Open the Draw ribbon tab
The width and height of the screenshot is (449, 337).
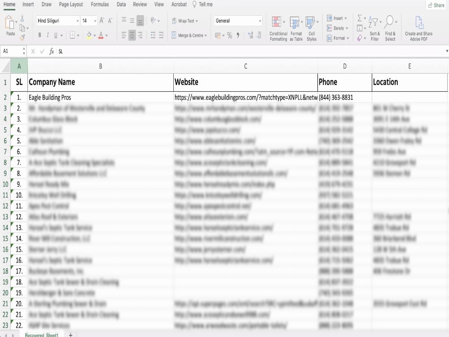(x=46, y=4)
